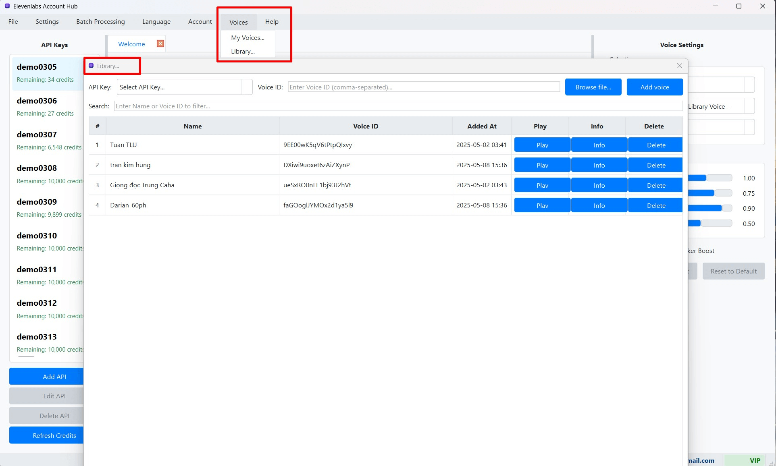Select the demo0307 API key
The image size is (776, 466).
48,141
